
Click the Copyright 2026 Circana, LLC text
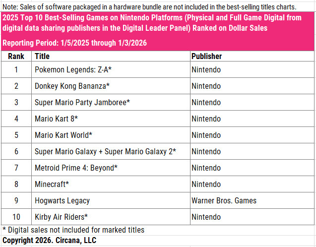[50, 241]
